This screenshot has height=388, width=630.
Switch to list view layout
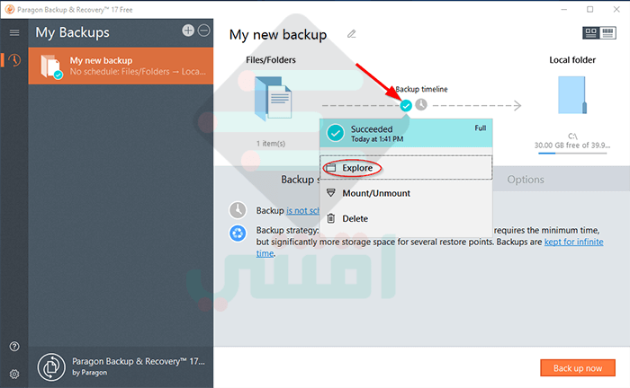coord(607,33)
